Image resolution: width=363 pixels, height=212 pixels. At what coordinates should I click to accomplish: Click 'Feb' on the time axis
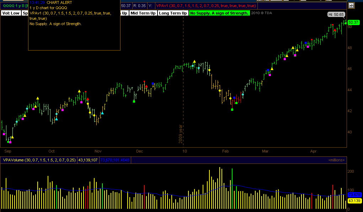225,151
